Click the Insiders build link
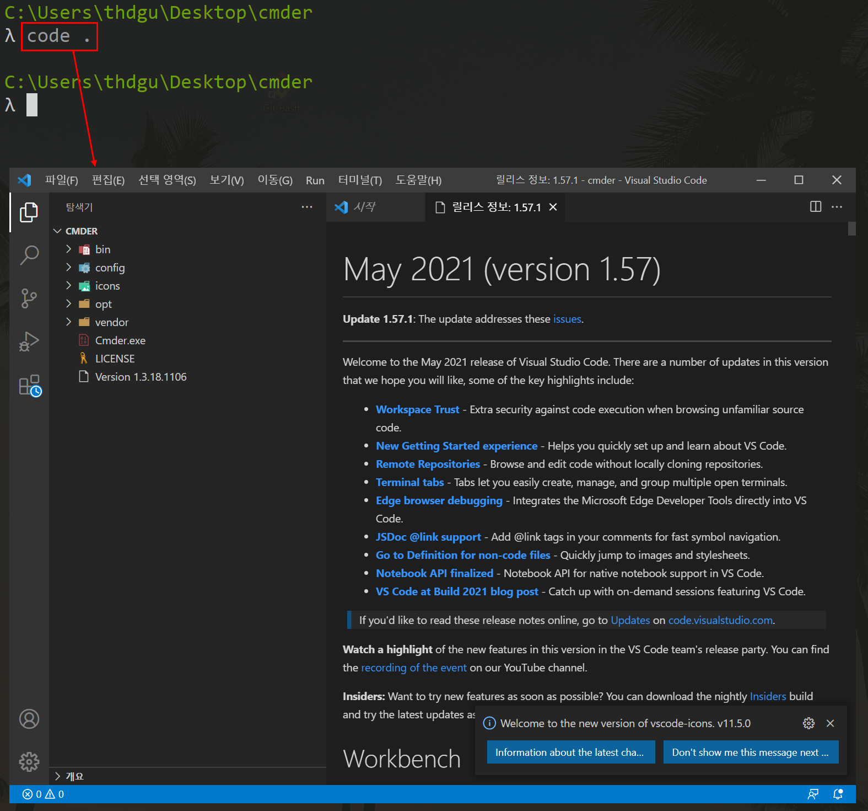 click(x=768, y=696)
